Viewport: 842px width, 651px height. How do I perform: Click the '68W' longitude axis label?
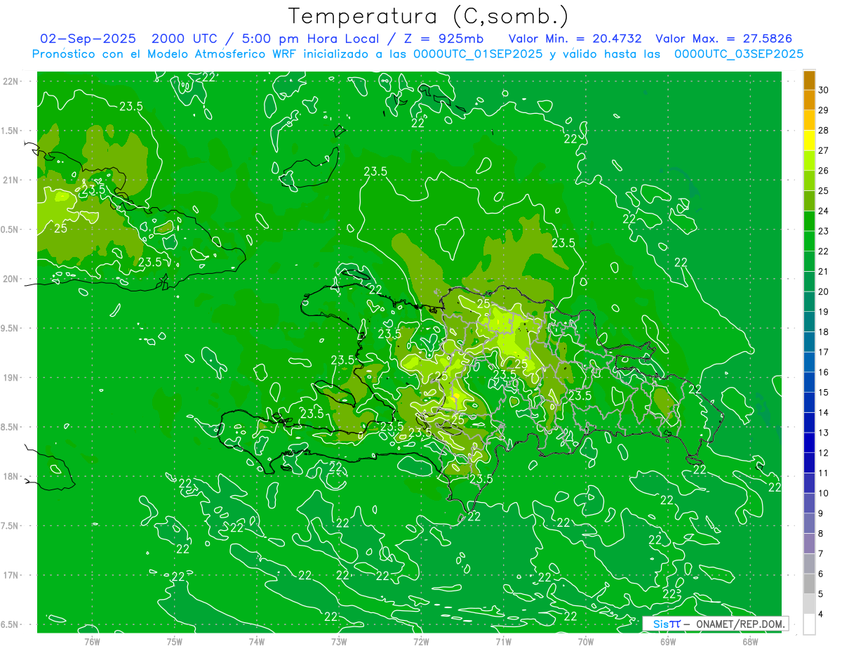coord(750,641)
